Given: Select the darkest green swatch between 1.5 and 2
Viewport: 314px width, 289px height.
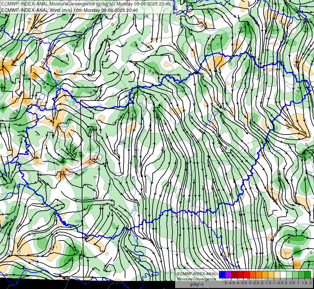Looking at the screenshot, I should 308,275.
